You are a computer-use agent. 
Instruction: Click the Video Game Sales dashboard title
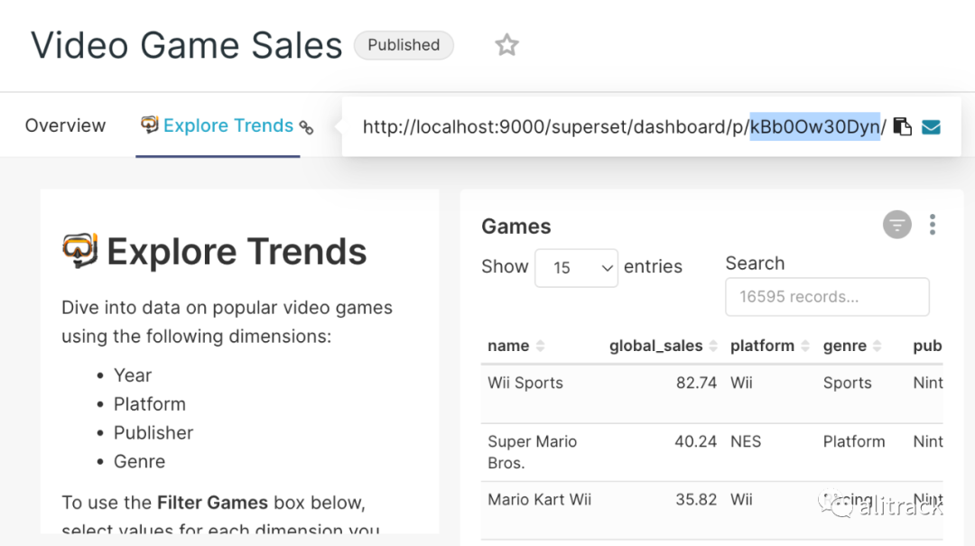(x=187, y=45)
